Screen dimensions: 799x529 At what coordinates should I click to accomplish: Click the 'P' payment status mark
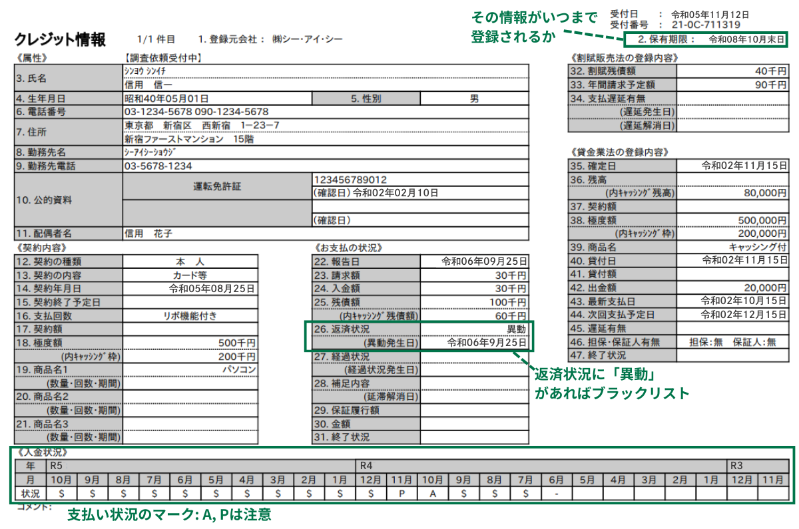pyautogui.click(x=401, y=494)
